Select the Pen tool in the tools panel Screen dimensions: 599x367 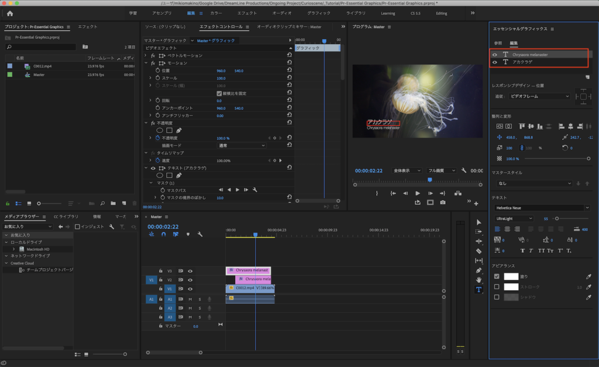click(x=478, y=270)
